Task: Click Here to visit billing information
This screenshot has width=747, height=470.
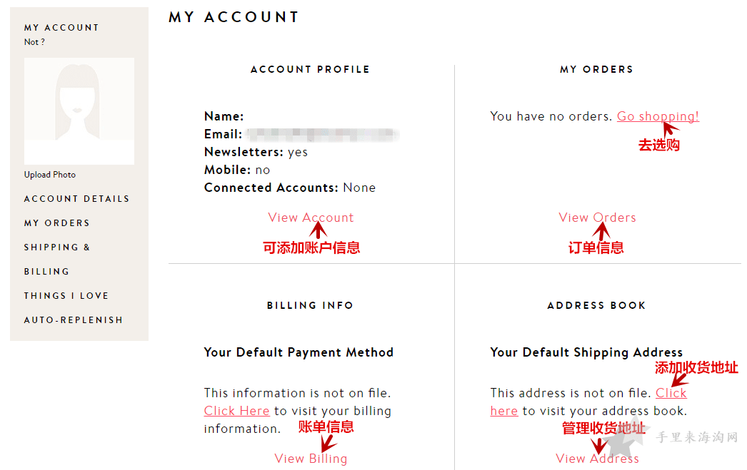Action: 237,411
